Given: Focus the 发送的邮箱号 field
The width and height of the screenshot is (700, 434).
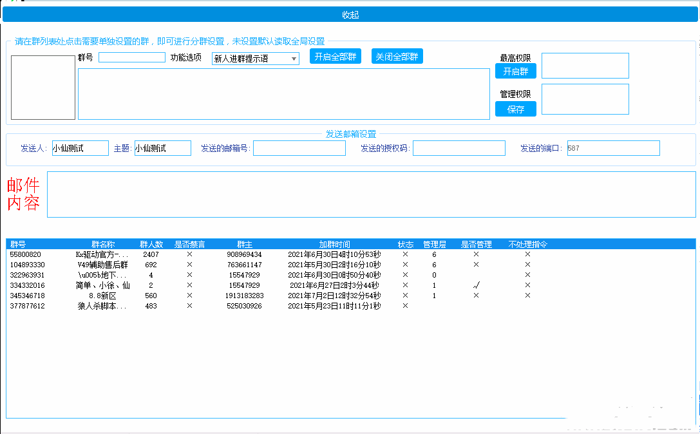Looking at the screenshot, I should 299,148.
